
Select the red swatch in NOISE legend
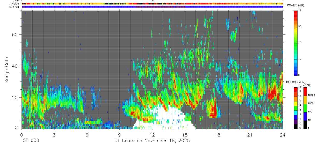click(305, 92)
